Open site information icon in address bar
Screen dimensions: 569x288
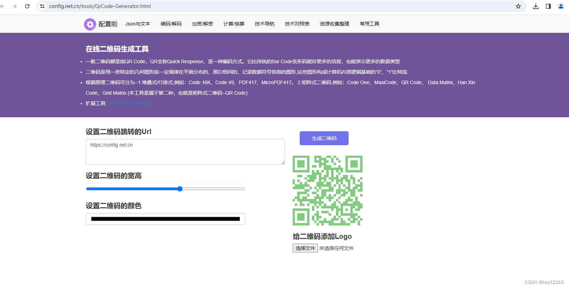pos(42,6)
